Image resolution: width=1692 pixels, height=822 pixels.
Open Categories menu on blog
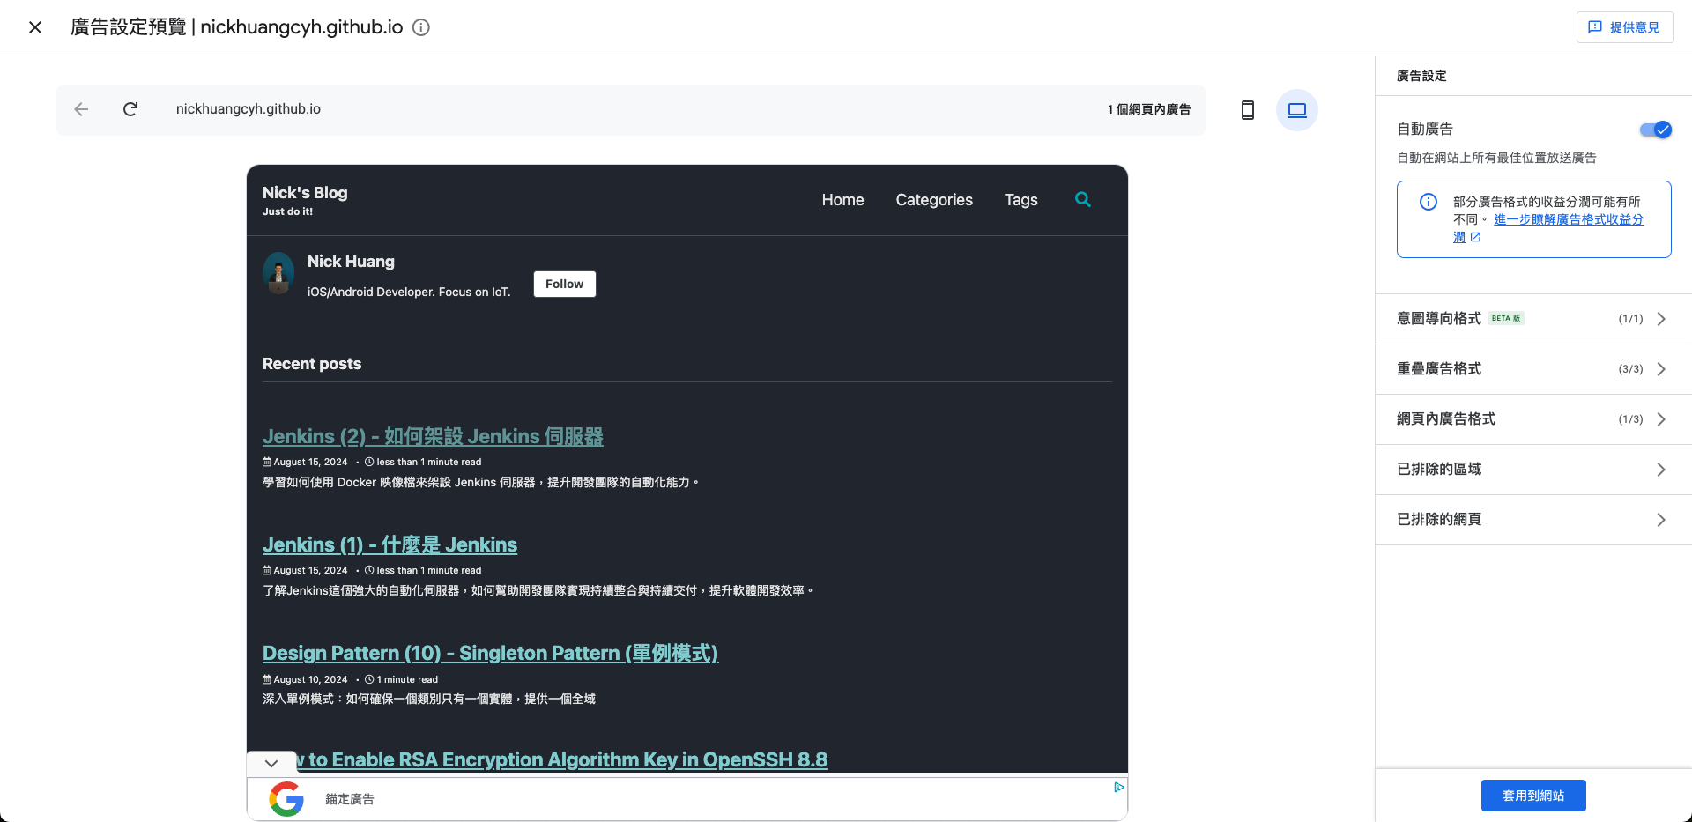click(x=934, y=200)
